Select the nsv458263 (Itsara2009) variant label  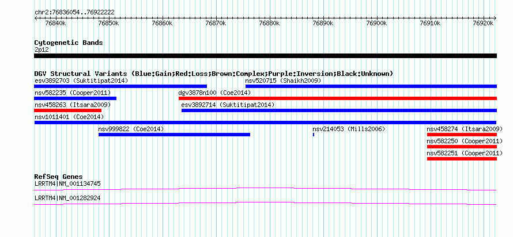click(73, 105)
